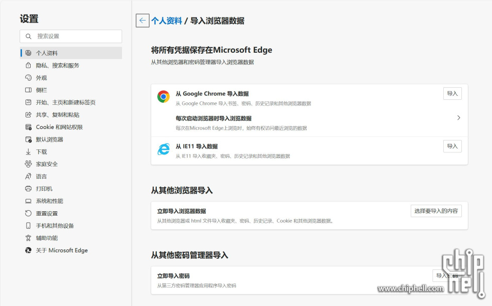Click the profile icon beside 个人资料
This screenshot has width=492, height=306.
click(28, 53)
